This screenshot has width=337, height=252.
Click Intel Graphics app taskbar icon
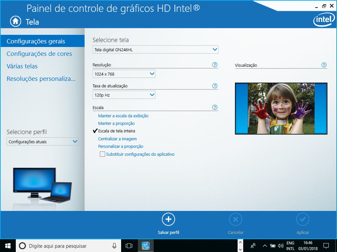(x=146, y=246)
